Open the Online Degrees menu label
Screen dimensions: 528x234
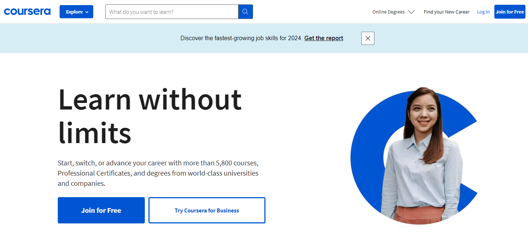[x=388, y=12]
